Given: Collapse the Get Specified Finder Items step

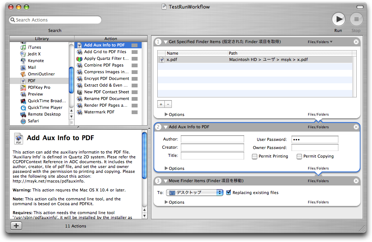Looking at the screenshot, I should (x=165, y=42).
